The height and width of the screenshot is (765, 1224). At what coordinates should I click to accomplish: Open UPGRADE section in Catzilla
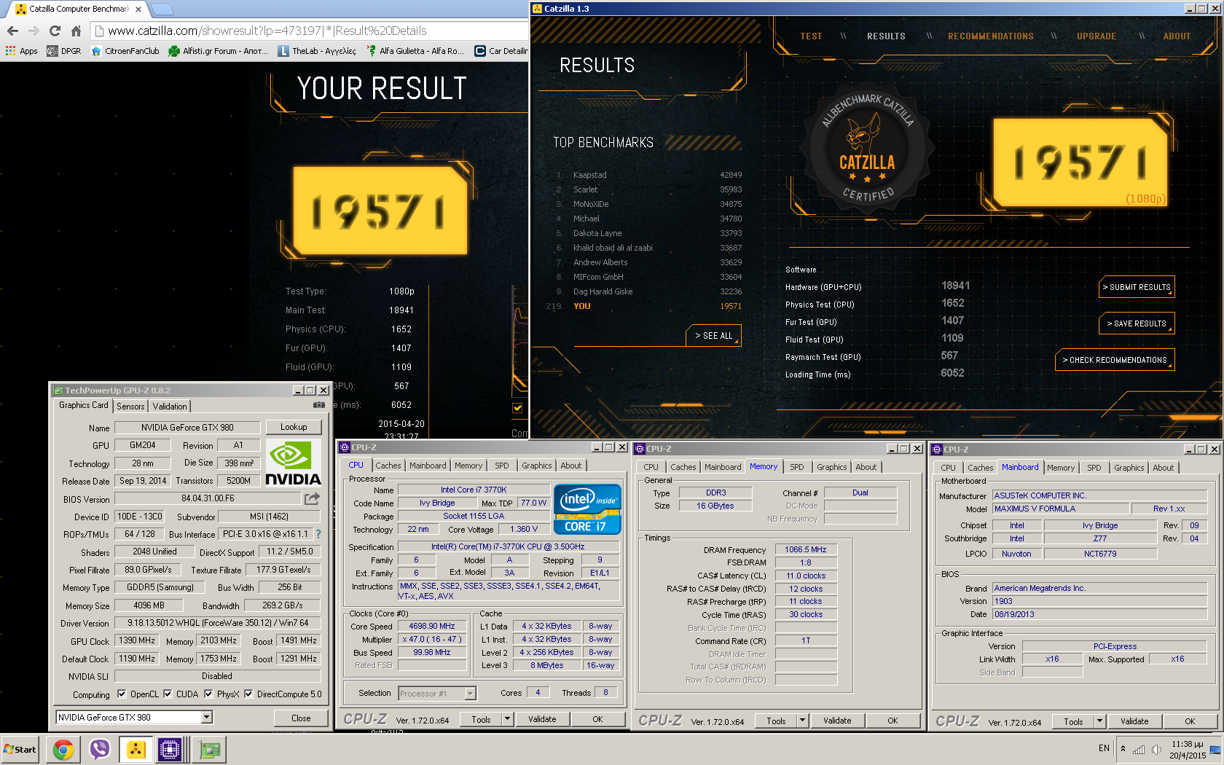(x=1096, y=36)
